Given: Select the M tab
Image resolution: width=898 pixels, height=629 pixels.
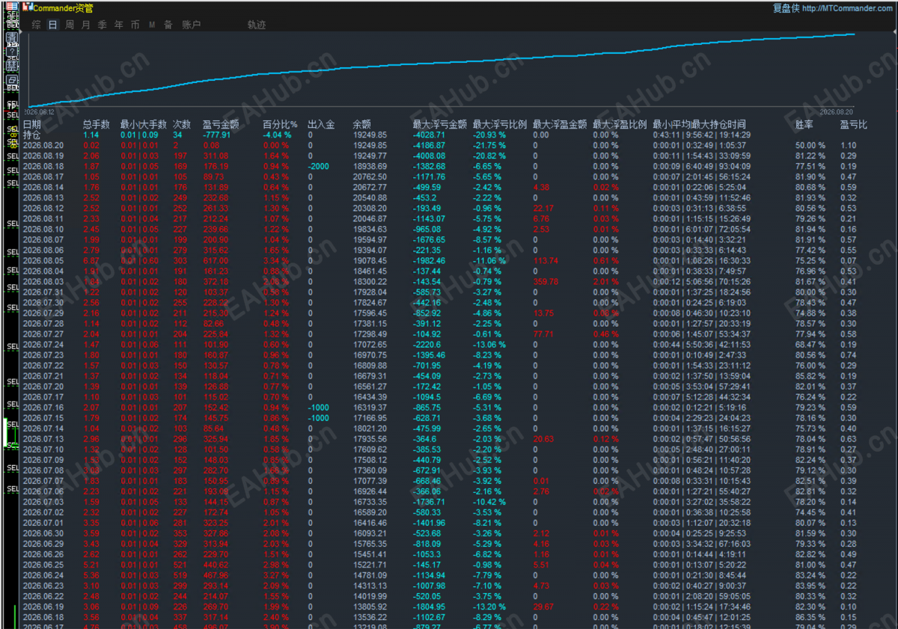Looking at the screenshot, I should click(152, 25).
